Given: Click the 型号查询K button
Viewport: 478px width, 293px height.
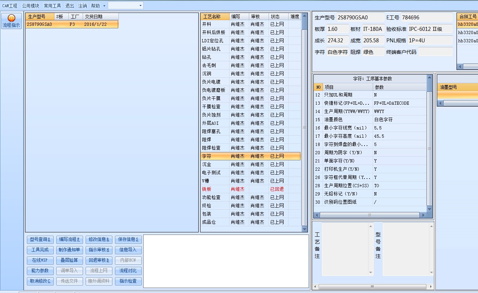Looking at the screenshot, I should click(40, 240).
